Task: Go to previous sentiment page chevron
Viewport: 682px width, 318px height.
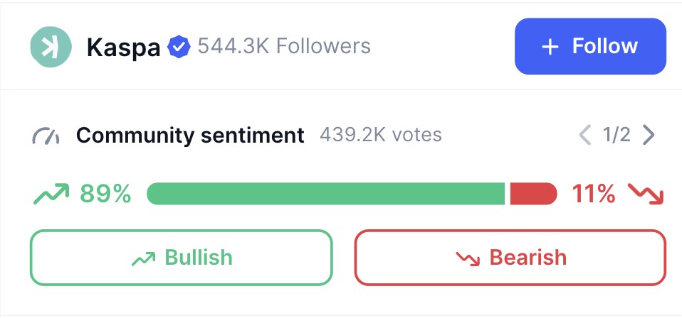Action: click(585, 134)
